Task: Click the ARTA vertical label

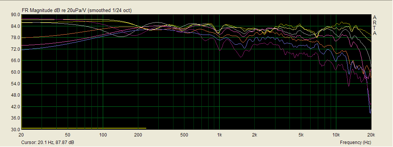Action: click(x=374, y=26)
